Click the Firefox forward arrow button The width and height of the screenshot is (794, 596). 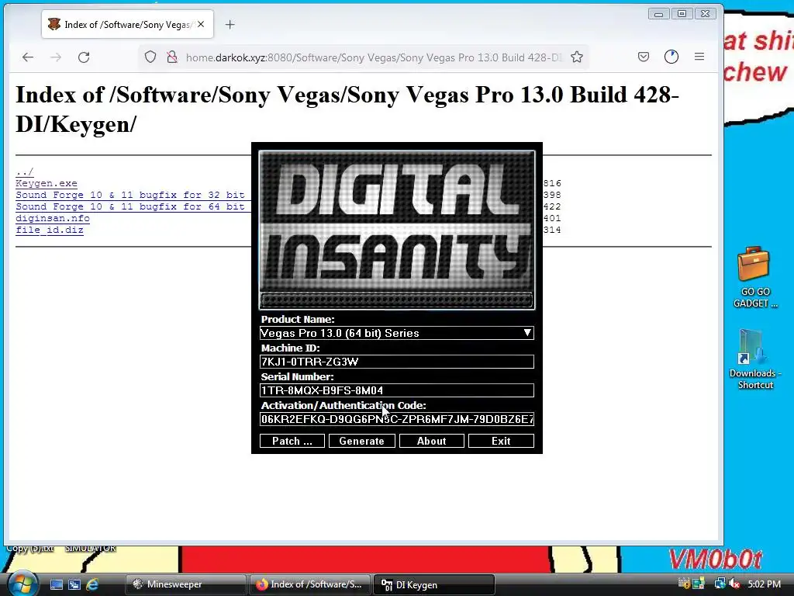coord(56,57)
